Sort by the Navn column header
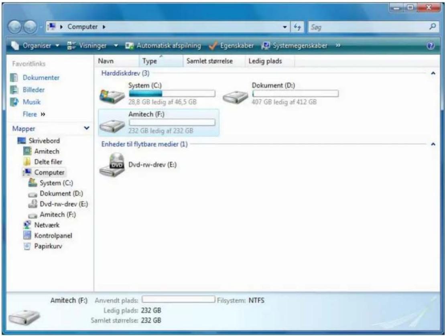 tap(117, 61)
